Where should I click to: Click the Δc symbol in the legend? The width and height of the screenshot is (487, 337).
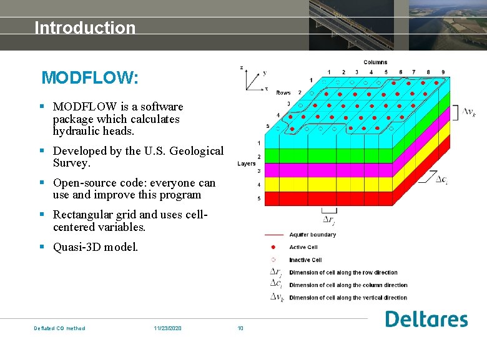click(276, 283)
